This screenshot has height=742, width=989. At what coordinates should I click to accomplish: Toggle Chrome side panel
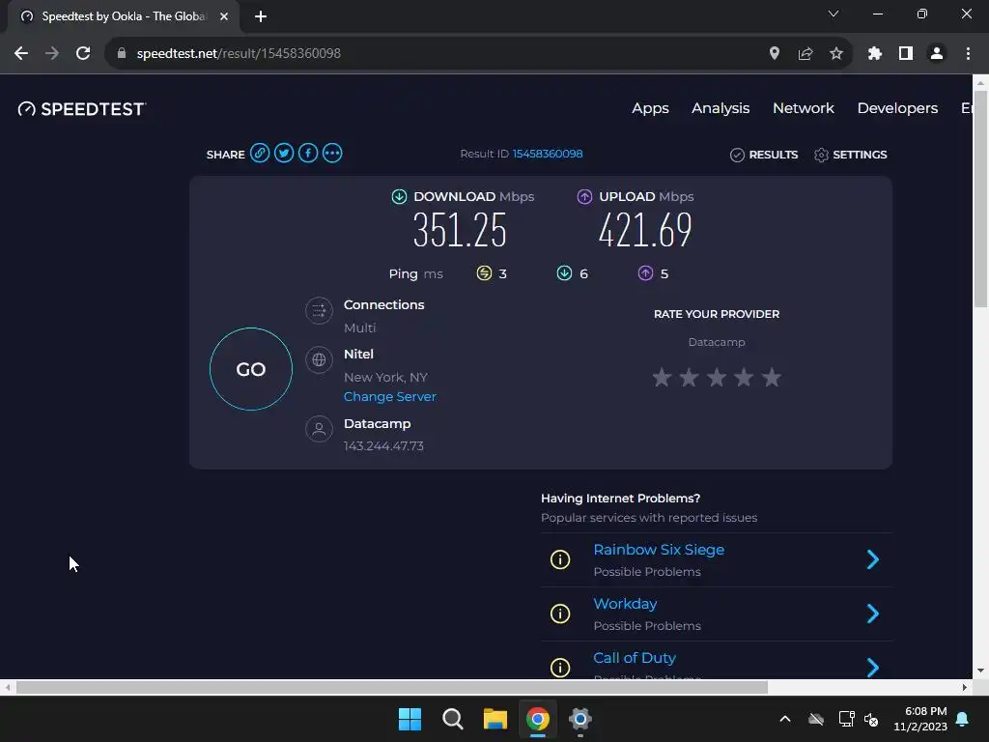click(906, 54)
